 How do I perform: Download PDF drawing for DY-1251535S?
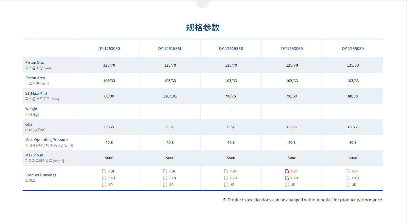click(230, 171)
